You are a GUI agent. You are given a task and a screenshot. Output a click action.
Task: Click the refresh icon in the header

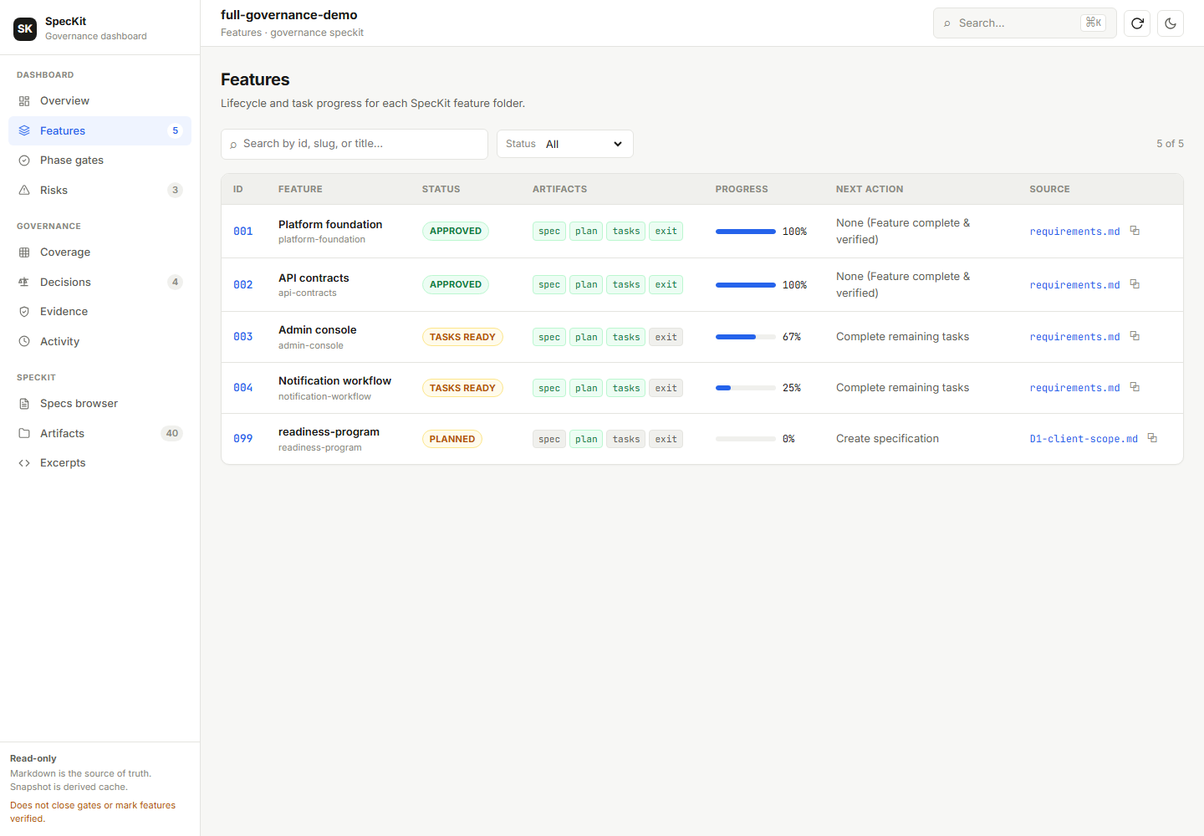pos(1137,23)
